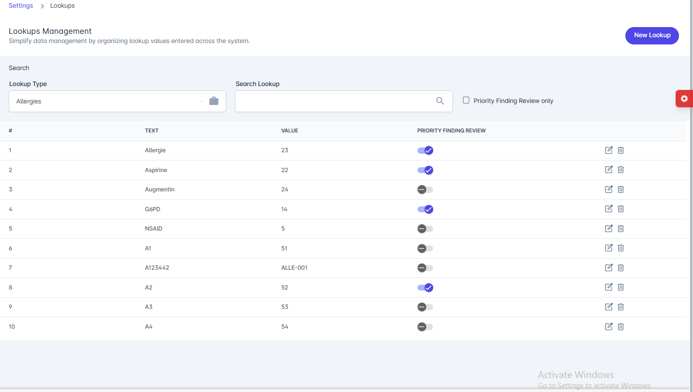693x392 pixels.
Task: Enable priority review for Augmentin
Action: [425, 189]
